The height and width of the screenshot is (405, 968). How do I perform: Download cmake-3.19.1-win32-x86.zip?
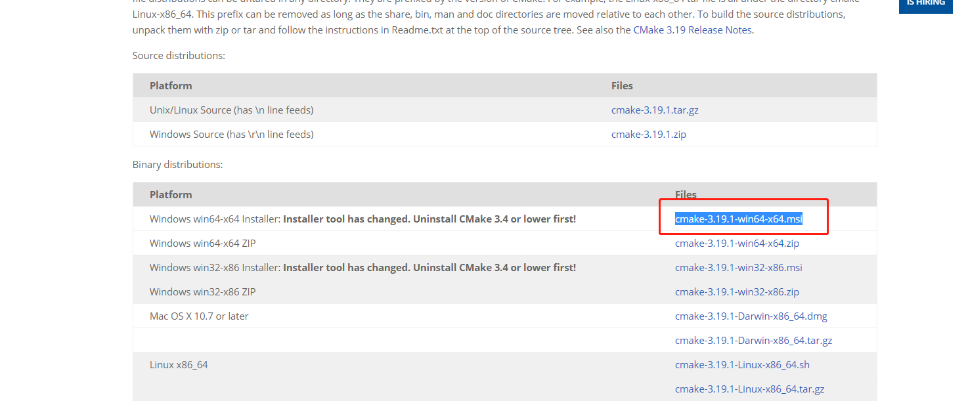tap(737, 292)
